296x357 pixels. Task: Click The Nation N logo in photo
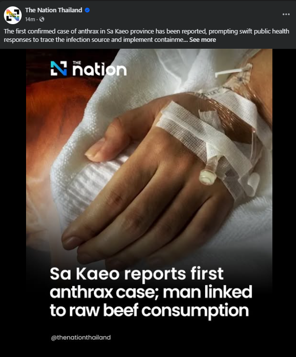pos(59,68)
